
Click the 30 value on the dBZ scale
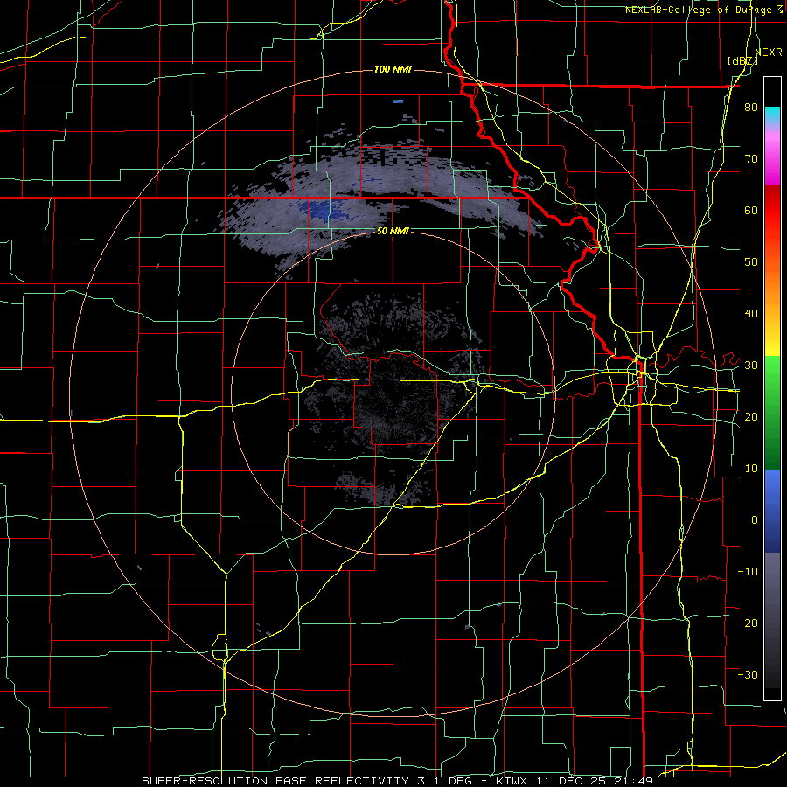[x=751, y=365]
